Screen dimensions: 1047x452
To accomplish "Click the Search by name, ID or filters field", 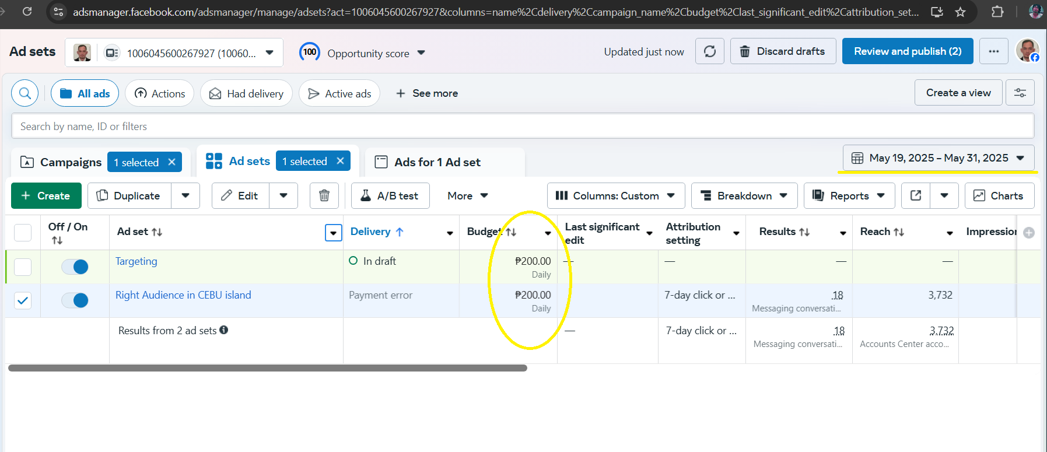I will point(523,126).
